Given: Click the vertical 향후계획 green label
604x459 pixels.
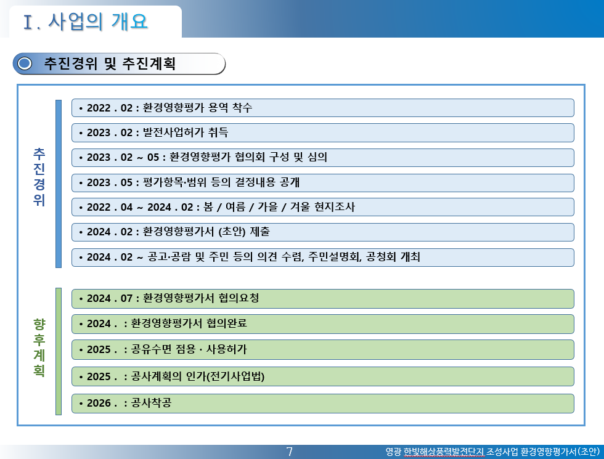Looking at the screenshot, I should pos(39,347).
